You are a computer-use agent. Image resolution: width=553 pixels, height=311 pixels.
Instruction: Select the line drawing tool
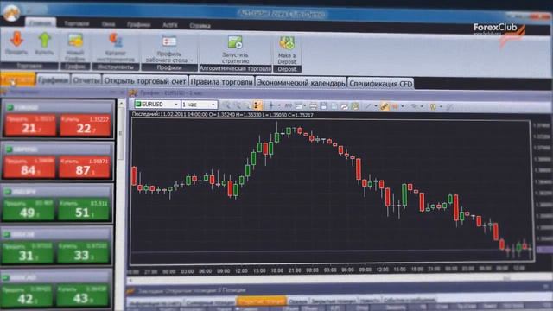(368, 106)
